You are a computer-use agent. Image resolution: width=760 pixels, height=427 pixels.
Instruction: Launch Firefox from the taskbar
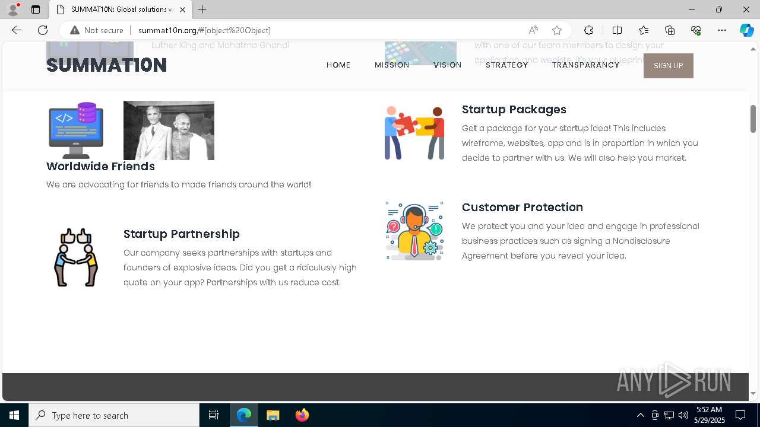coord(302,415)
